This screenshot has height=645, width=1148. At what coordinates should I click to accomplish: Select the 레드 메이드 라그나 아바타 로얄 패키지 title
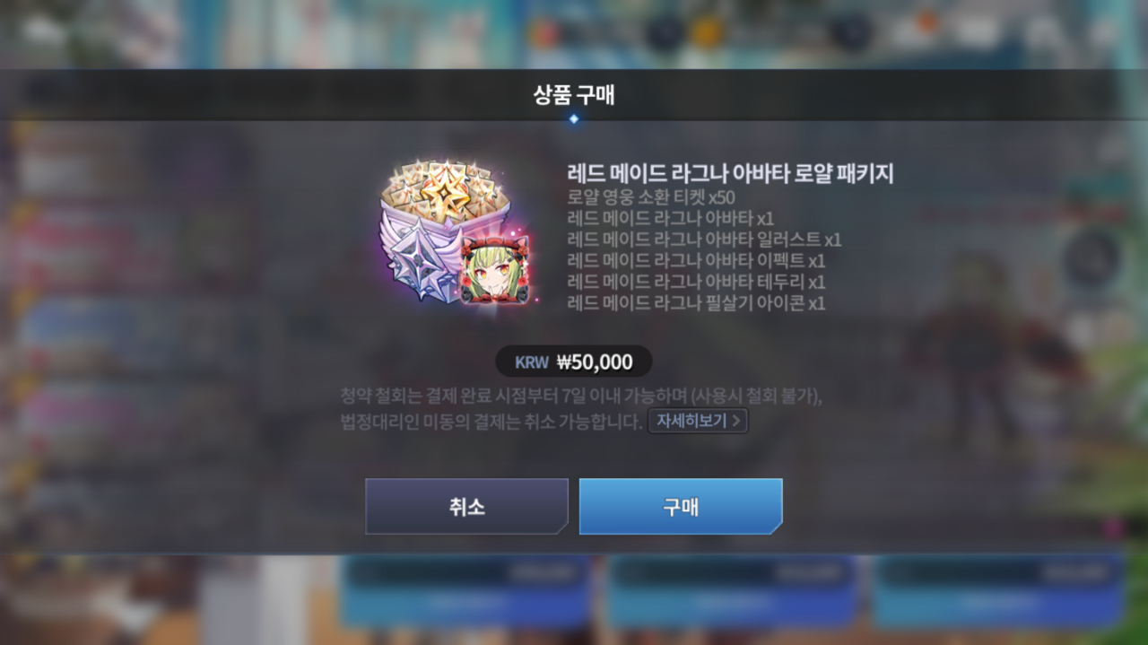731,174
